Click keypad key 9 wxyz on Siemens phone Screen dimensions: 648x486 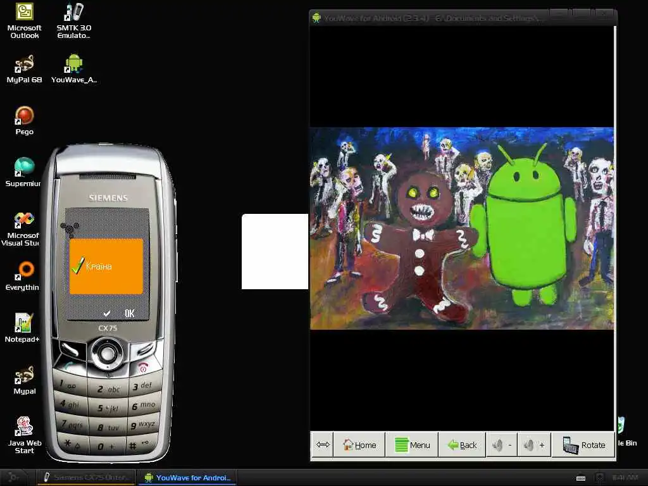143,425
